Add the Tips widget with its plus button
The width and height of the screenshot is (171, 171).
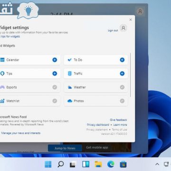pos(55,74)
